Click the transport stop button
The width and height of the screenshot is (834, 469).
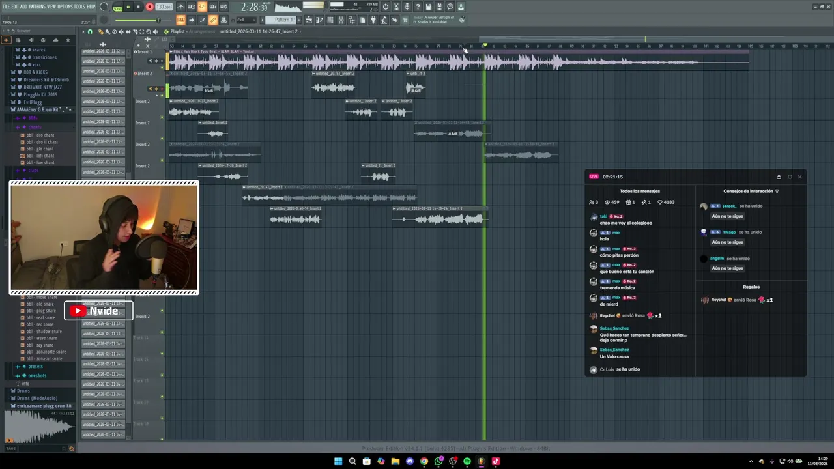pyautogui.click(x=138, y=7)
